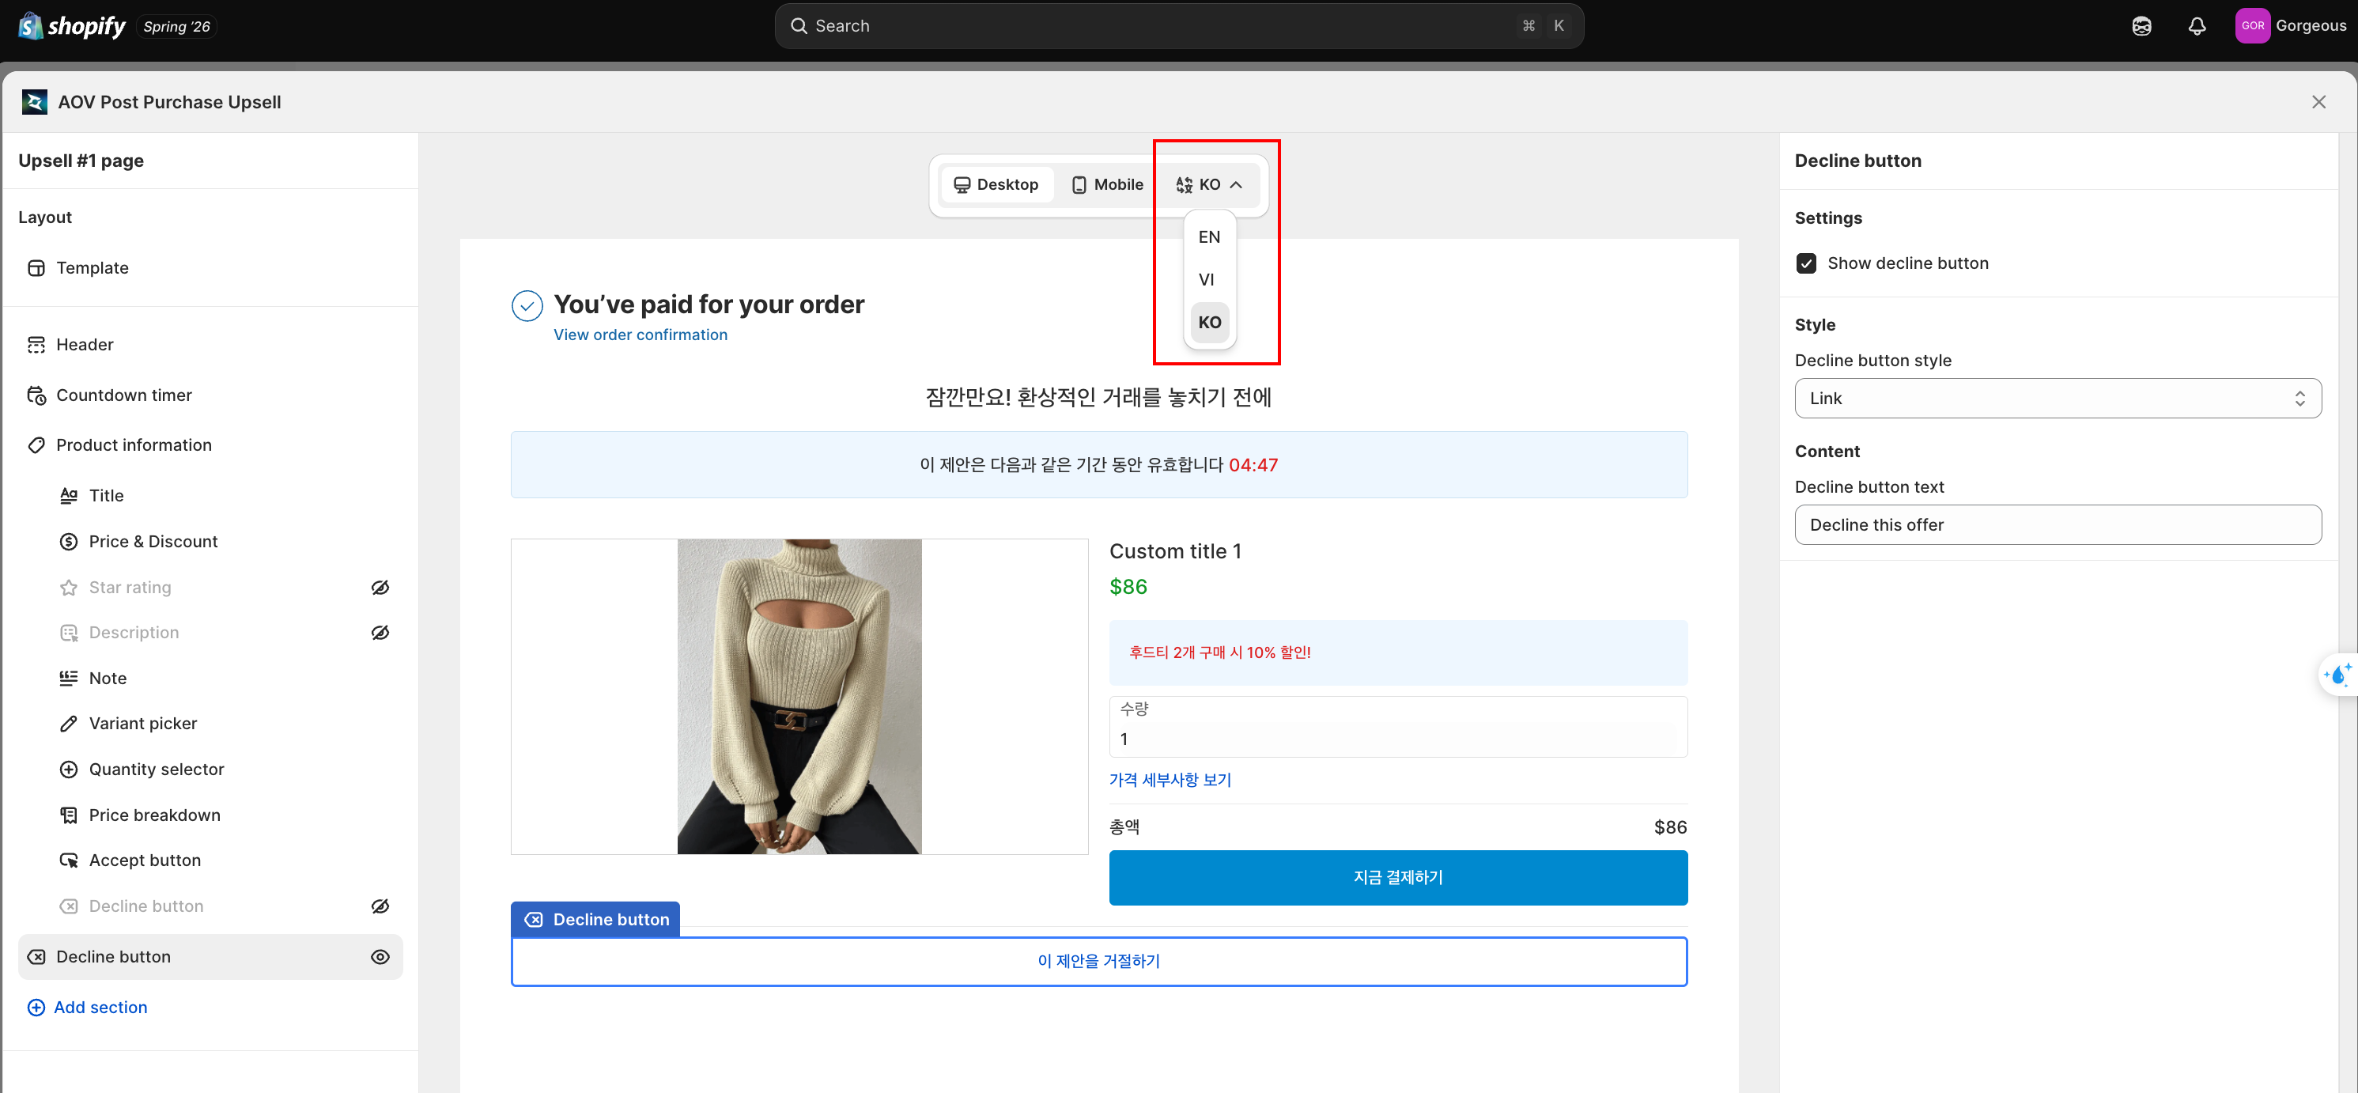Click the Description block icon
The height and width of the screenshot is (1093, 2358).
(x=69, y=633)
